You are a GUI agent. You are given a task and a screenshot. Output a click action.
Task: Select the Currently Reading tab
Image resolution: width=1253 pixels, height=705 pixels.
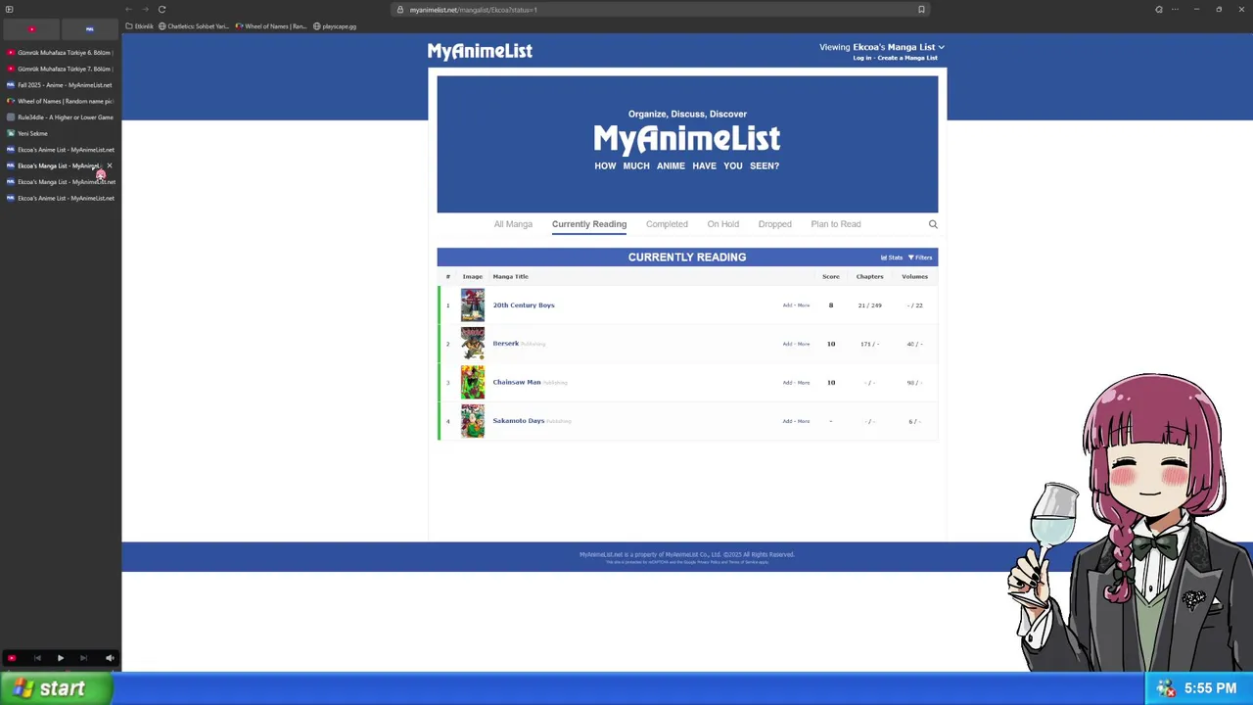pyautogui.click(x=589, y=224)
